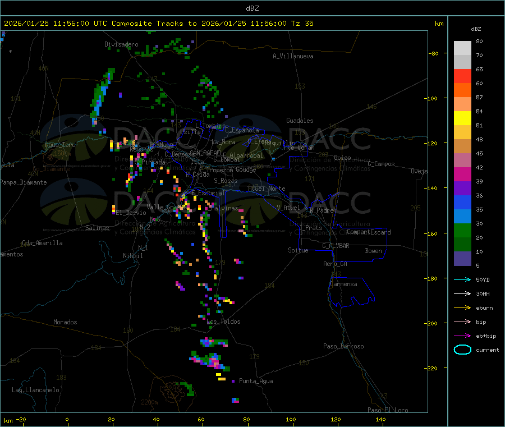Click the G_ALVEAR map label

pos(336,246)
